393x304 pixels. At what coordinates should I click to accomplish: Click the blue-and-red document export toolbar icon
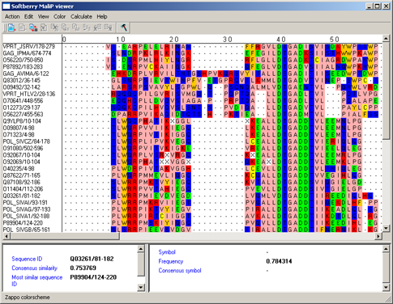[x=33, y=27]
